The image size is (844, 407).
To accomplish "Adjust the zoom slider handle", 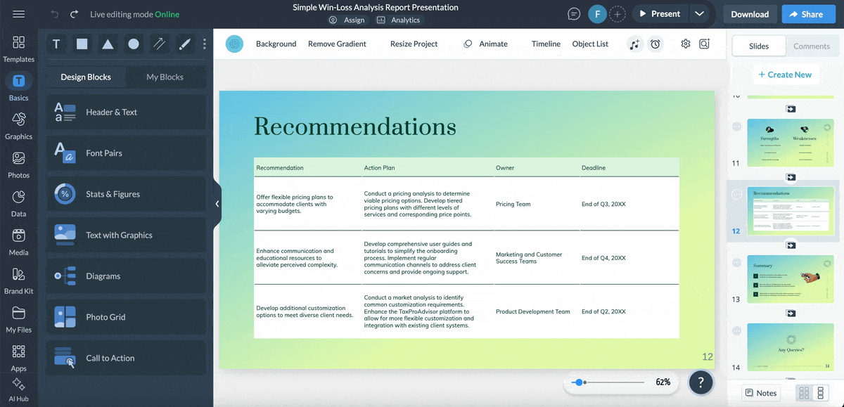I will (x=578, y=382).
